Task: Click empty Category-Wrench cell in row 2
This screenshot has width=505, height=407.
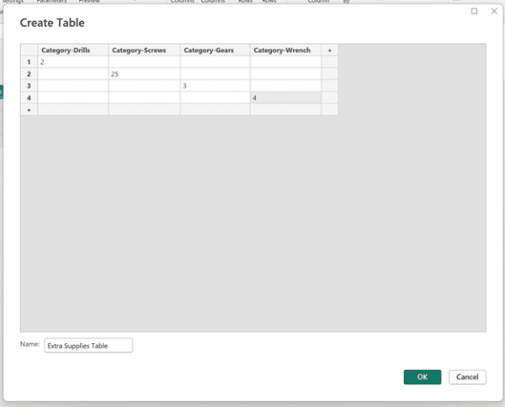Action: coord(285,74)
